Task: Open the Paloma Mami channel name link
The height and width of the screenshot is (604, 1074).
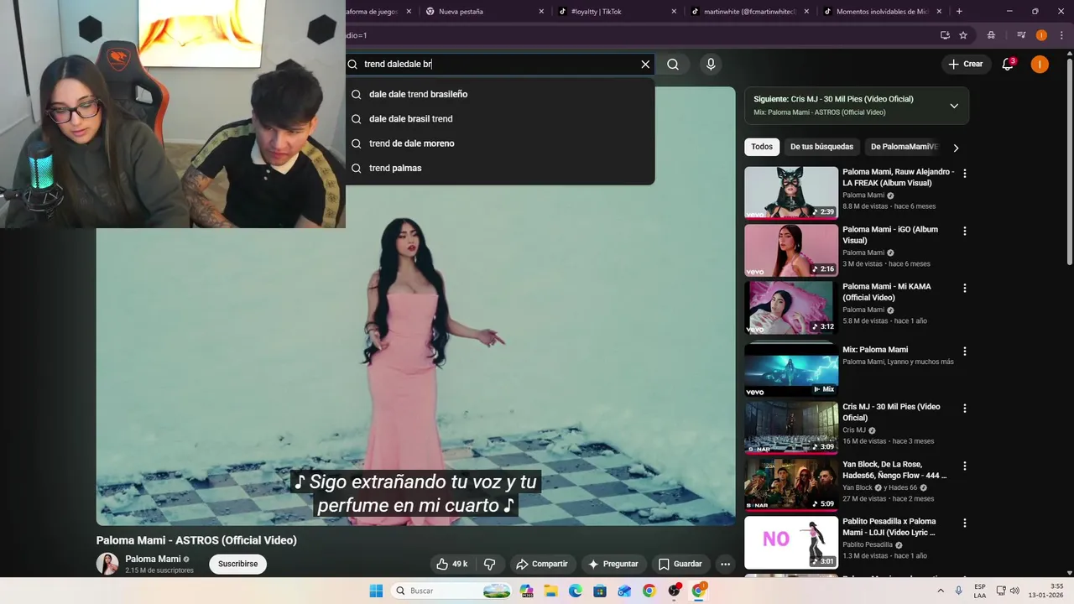Action: coord(153,559)
